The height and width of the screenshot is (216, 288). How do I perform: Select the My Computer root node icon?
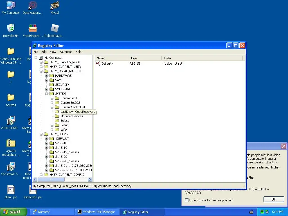pyautogui.click(x=41, y=58)
